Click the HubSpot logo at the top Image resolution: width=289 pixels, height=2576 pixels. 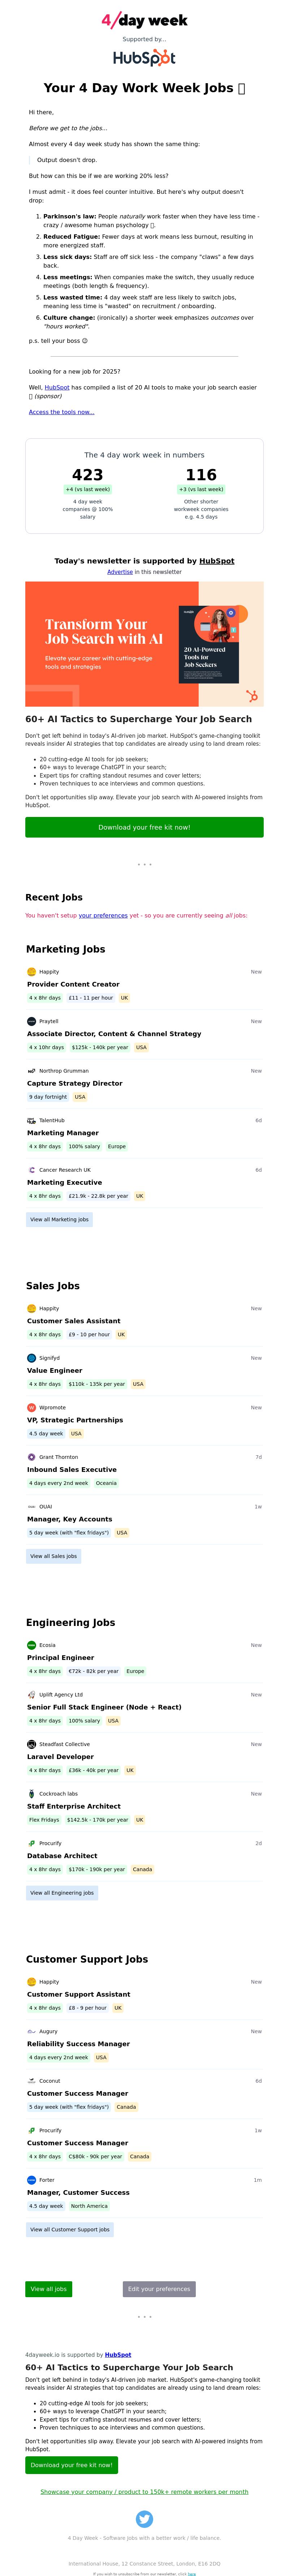coord(144,58)
